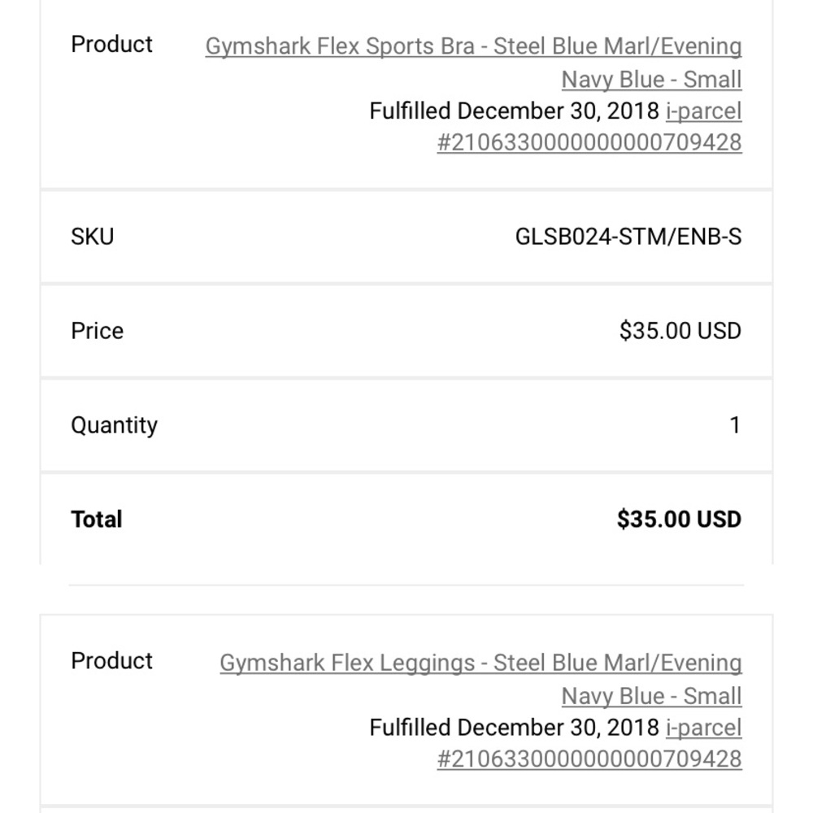Click the Price row label

[x=98, y=331]
